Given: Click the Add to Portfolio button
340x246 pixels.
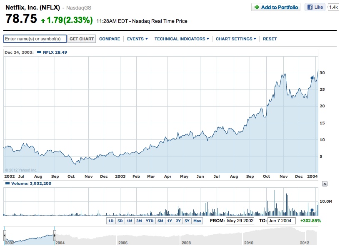Looking at the screenshot, I should (x=276, y=7).
